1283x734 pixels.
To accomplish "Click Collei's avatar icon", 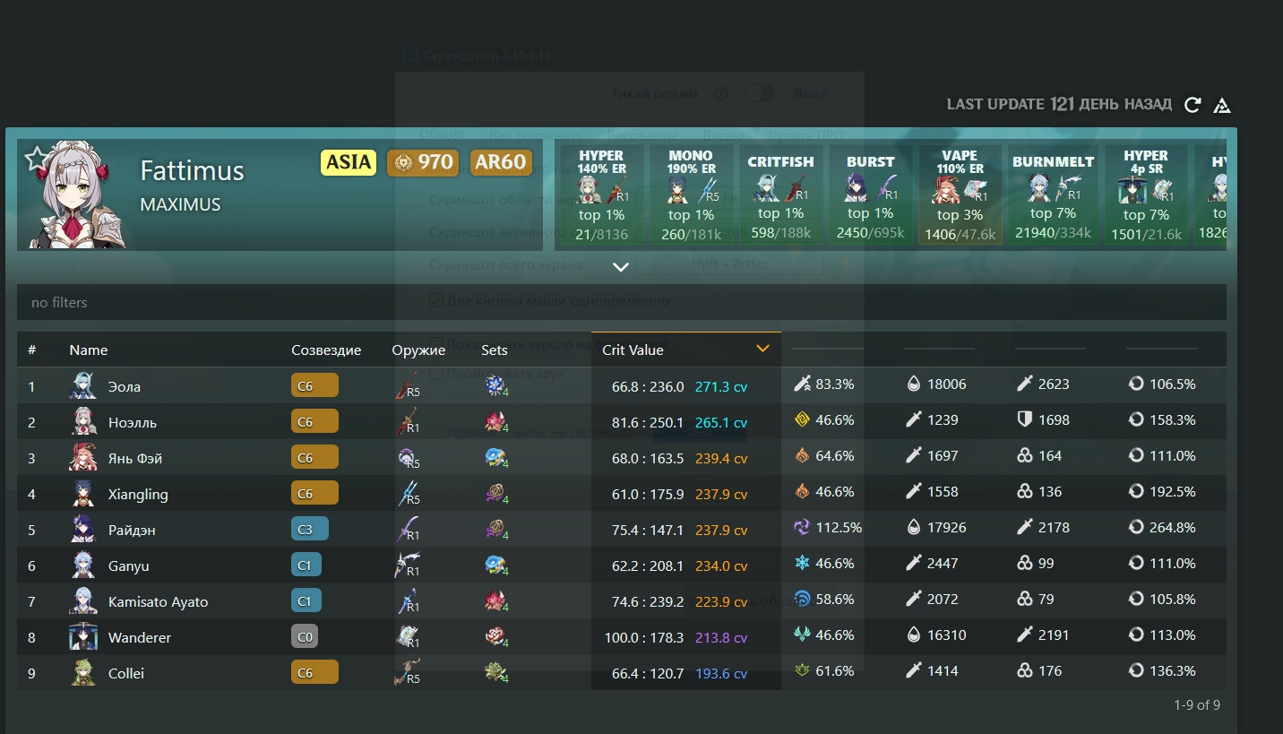I will pyautogui.click(x=83, y=673).
